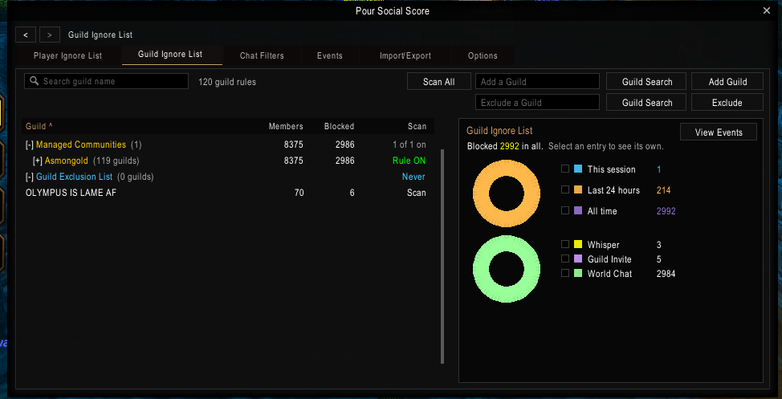This screenshot has height=399, width=782.
Task: Click the Last 24 hours count 214
Action: 663,190
